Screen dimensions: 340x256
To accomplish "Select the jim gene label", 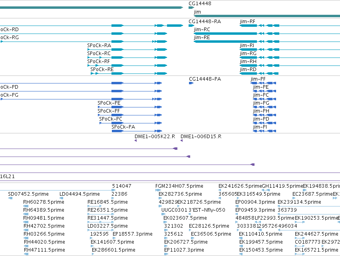I will (x=197, y=12).
